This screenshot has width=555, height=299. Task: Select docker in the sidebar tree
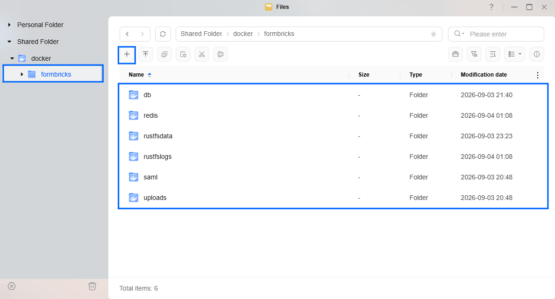tap(41, 58)
